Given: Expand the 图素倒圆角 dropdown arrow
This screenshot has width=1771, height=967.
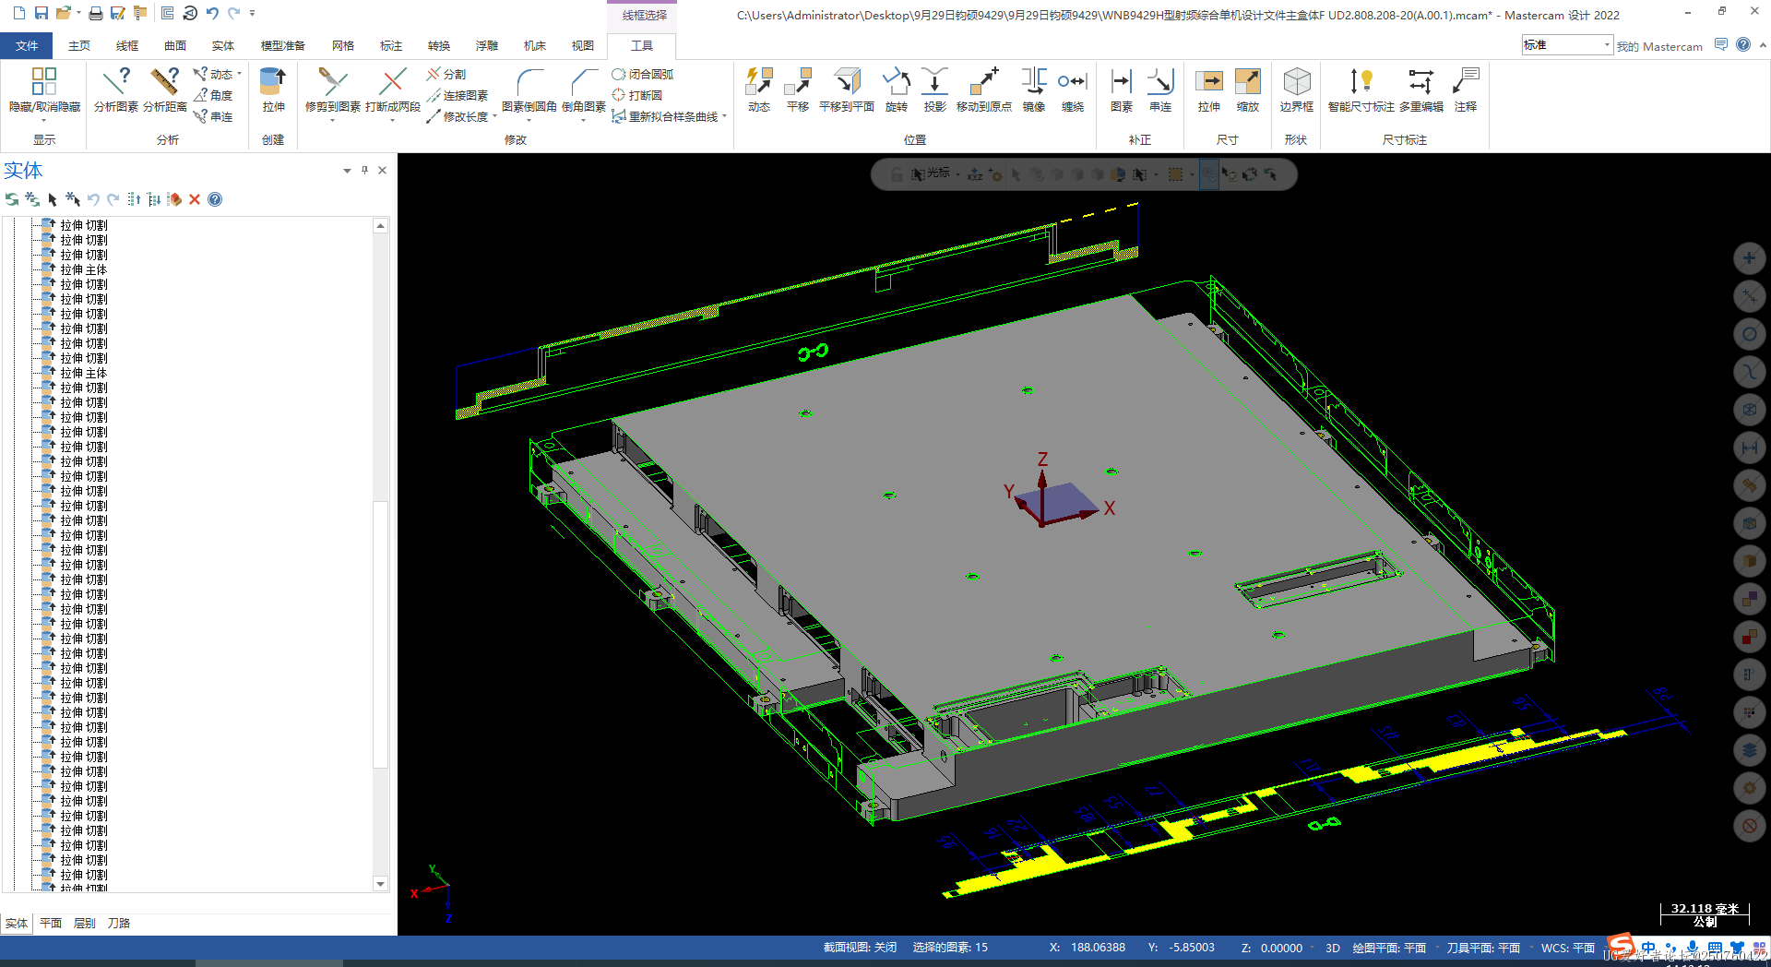Looking at the screenshot, I should [x=529, y=120].
